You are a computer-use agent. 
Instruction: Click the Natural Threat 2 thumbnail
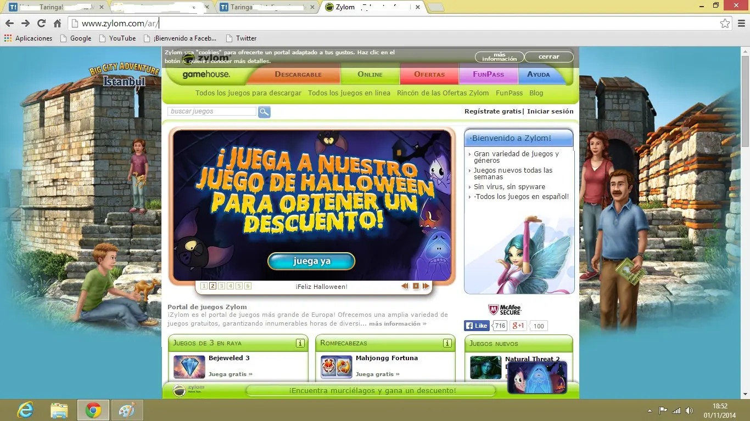pyautogui.click(x=486, y=367)
